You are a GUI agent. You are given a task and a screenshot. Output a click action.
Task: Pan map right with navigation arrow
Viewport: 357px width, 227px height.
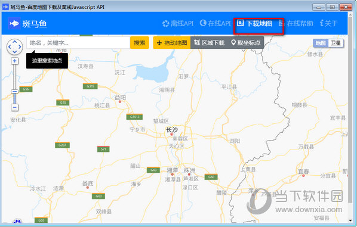20,47
